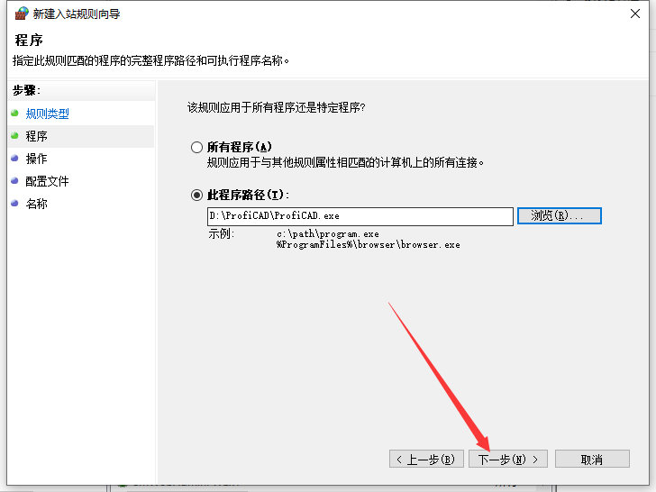656x492 pixels.
Task: Click example text %ProgramFiles%\browser\browser.exe
Action: [369, 245]
